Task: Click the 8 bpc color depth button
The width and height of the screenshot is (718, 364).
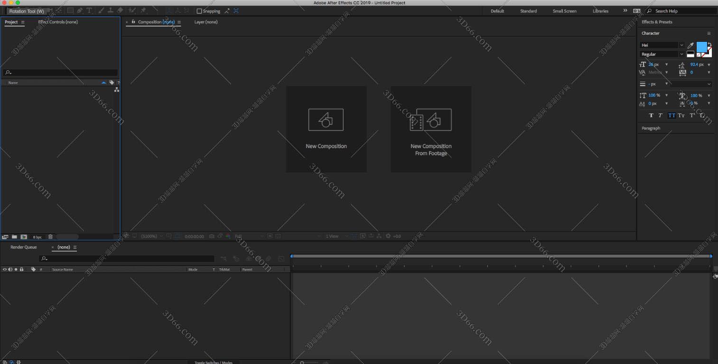Action: (x=37, y=236)
